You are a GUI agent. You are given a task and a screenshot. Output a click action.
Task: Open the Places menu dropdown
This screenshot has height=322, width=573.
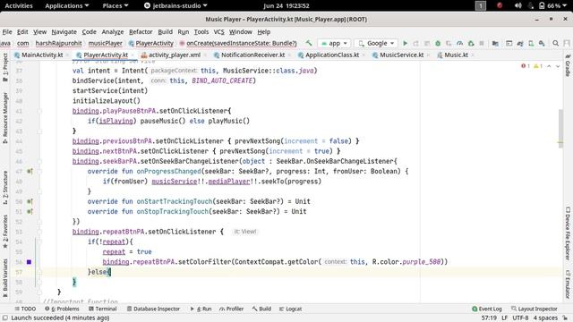115,5
